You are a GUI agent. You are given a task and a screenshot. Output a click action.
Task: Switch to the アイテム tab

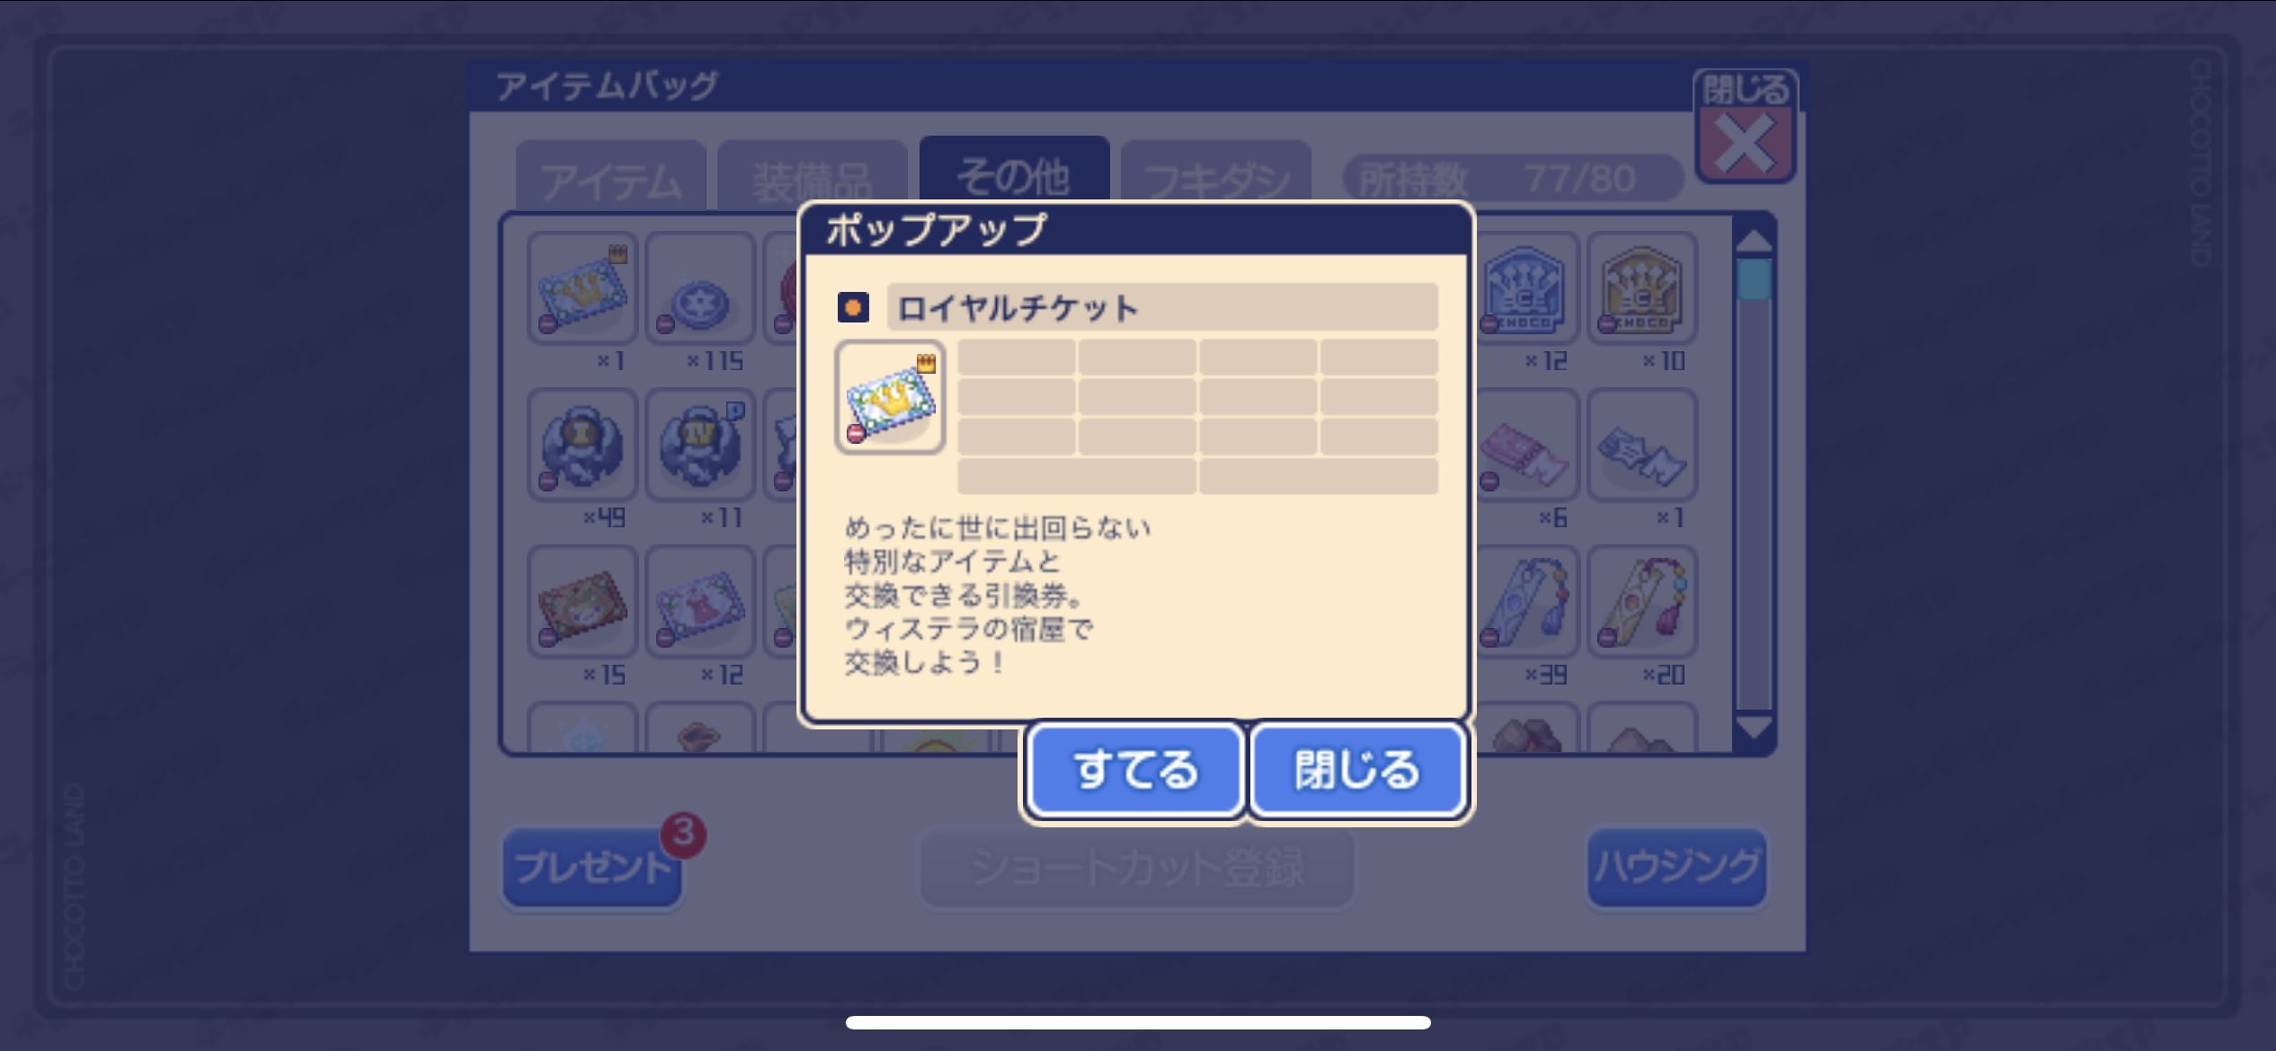click(x=610, y=177)
